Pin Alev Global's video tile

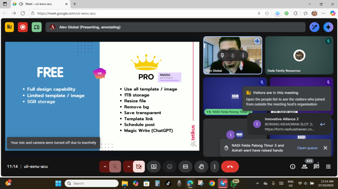pyautogui.click(x=222, y=56)
